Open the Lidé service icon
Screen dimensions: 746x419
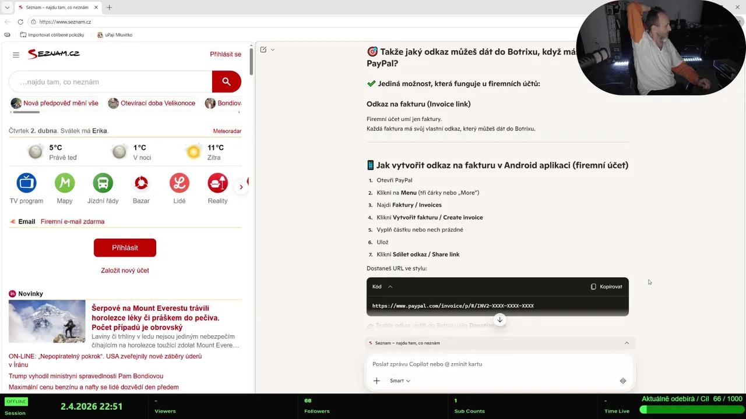tap(180, 183)
